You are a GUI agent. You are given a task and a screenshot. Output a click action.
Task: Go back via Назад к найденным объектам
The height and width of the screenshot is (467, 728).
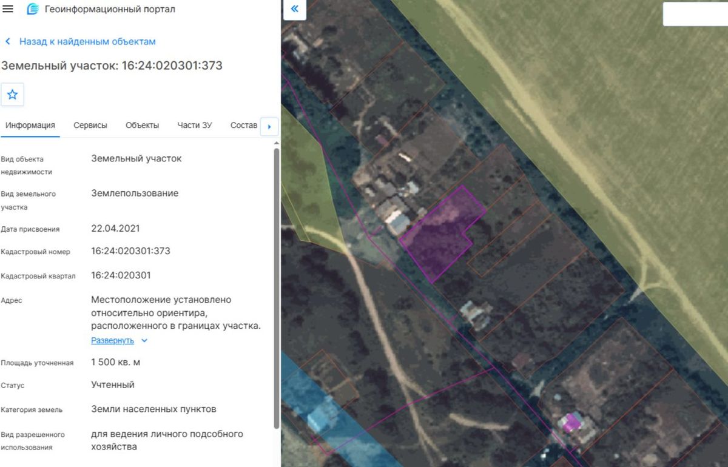(87, 41)
